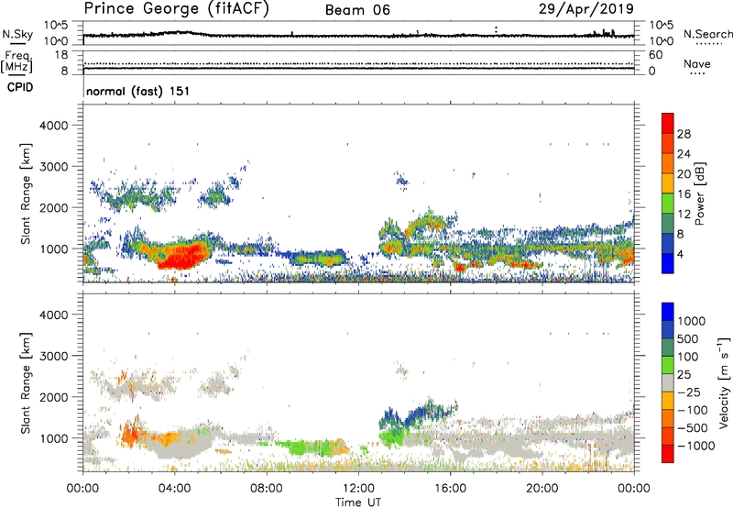Click the "18" frequency axis tick

point(61,55)
